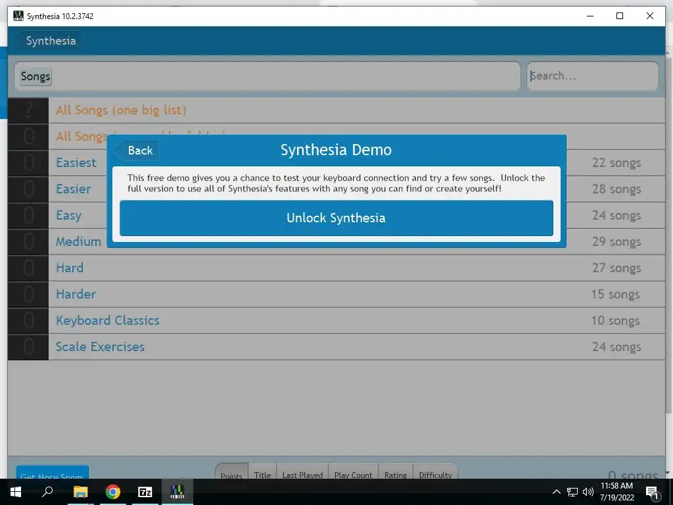This screenshot has width=673, height=505.
Task: Open the Windows Start menu
Action: coord(16,492)
